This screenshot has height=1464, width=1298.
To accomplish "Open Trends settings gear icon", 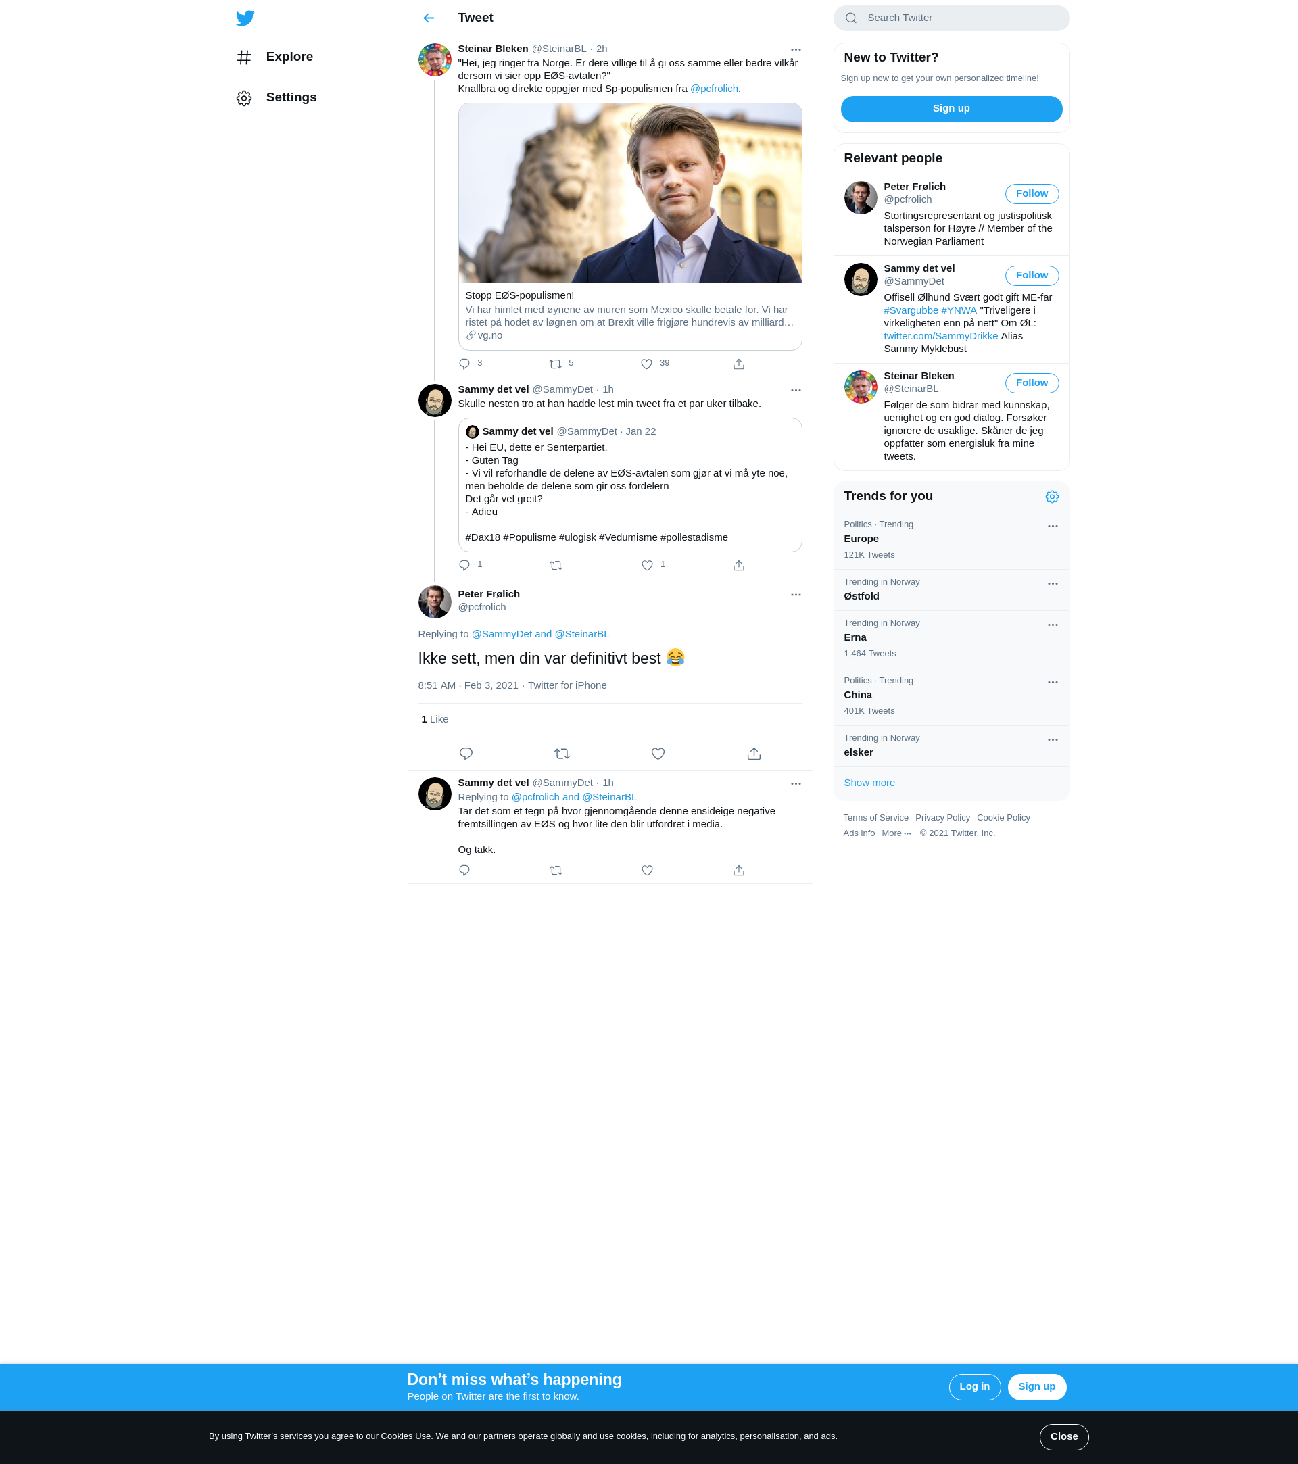I will (x=1051, y=496).
